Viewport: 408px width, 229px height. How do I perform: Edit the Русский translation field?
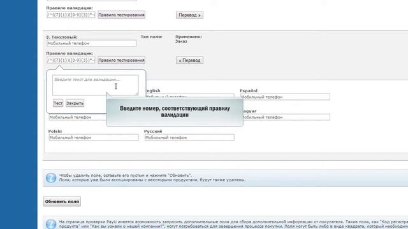(189, 137)
